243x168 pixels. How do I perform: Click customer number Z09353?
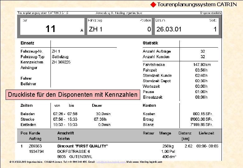coord(35,146)
